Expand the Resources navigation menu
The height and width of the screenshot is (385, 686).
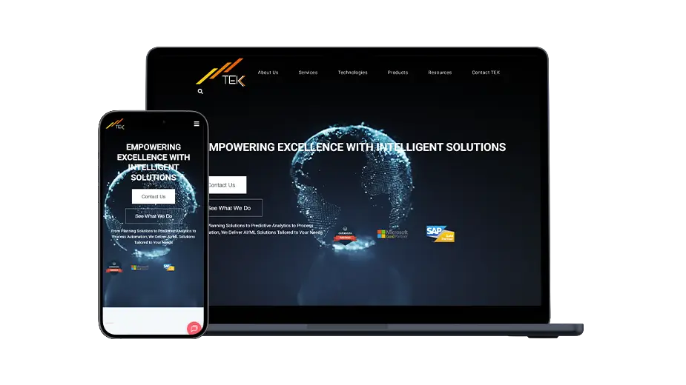pyautogui.click(x=440, y=73)
